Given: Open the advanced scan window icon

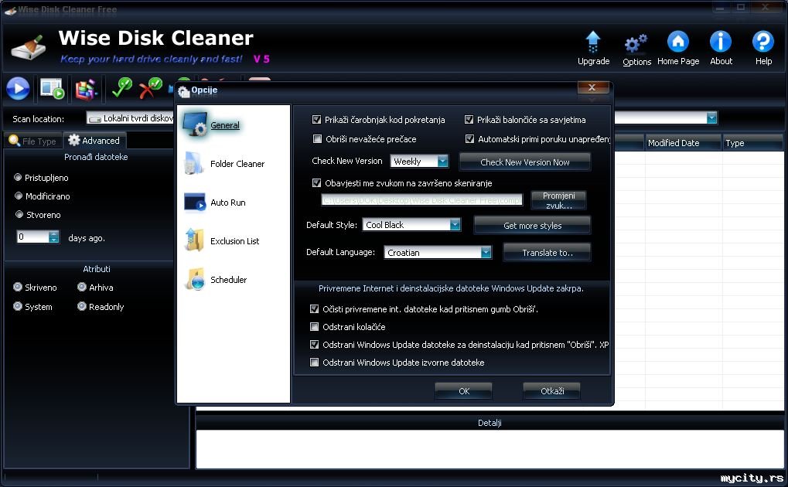Looking at the screenshot, I should tap(52, 89).
